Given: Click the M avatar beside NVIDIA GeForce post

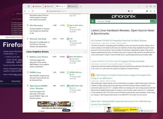Looking at the screenshot, I should click(x=68, y=72).
